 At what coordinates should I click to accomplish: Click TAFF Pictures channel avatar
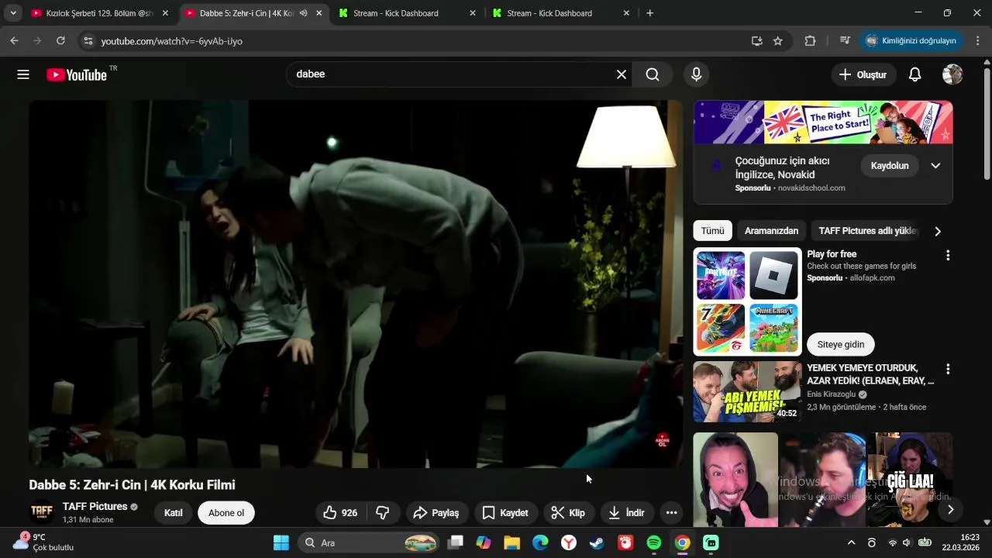[42, 512]
